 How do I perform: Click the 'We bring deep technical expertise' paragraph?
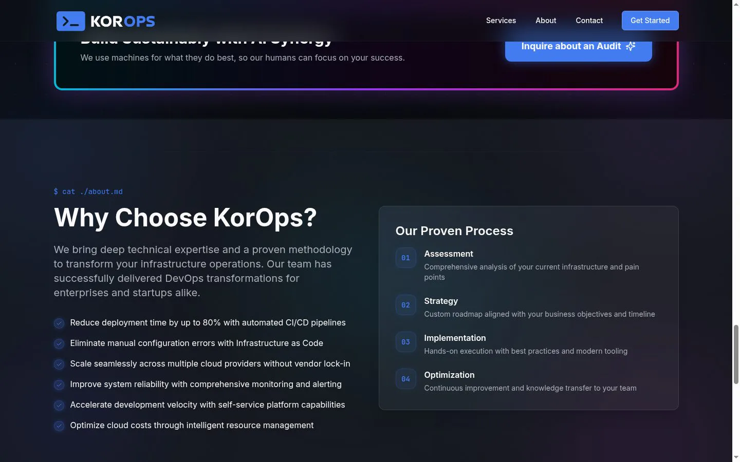pyautogui.click(x=203, y=271)
